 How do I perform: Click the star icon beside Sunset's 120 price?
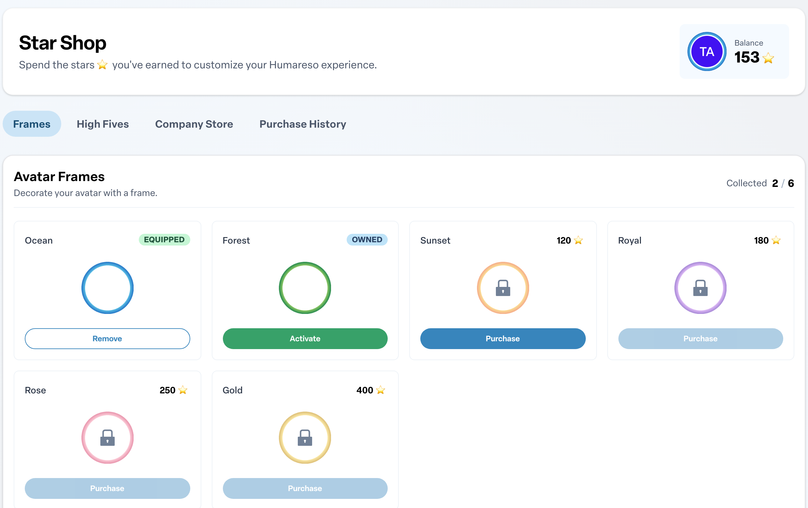pyautogui.click(x=578, y=240)
